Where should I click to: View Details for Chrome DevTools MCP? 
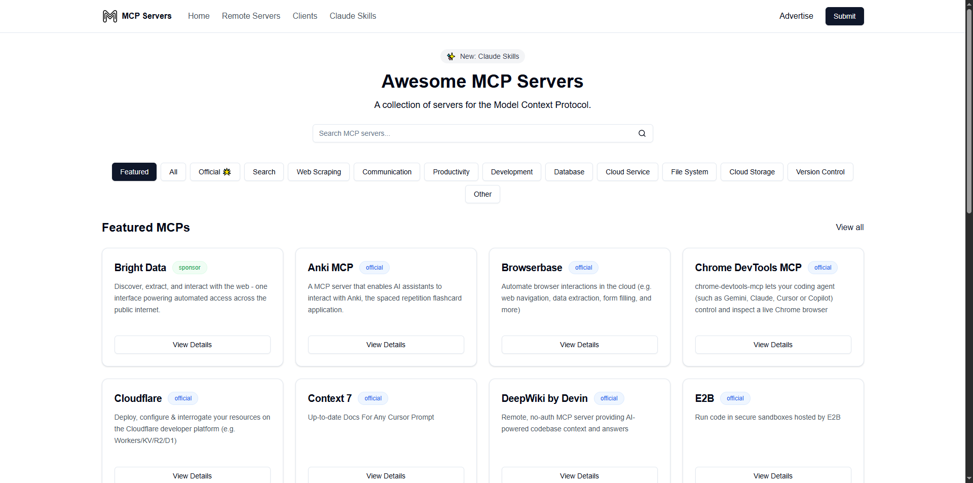772,345
